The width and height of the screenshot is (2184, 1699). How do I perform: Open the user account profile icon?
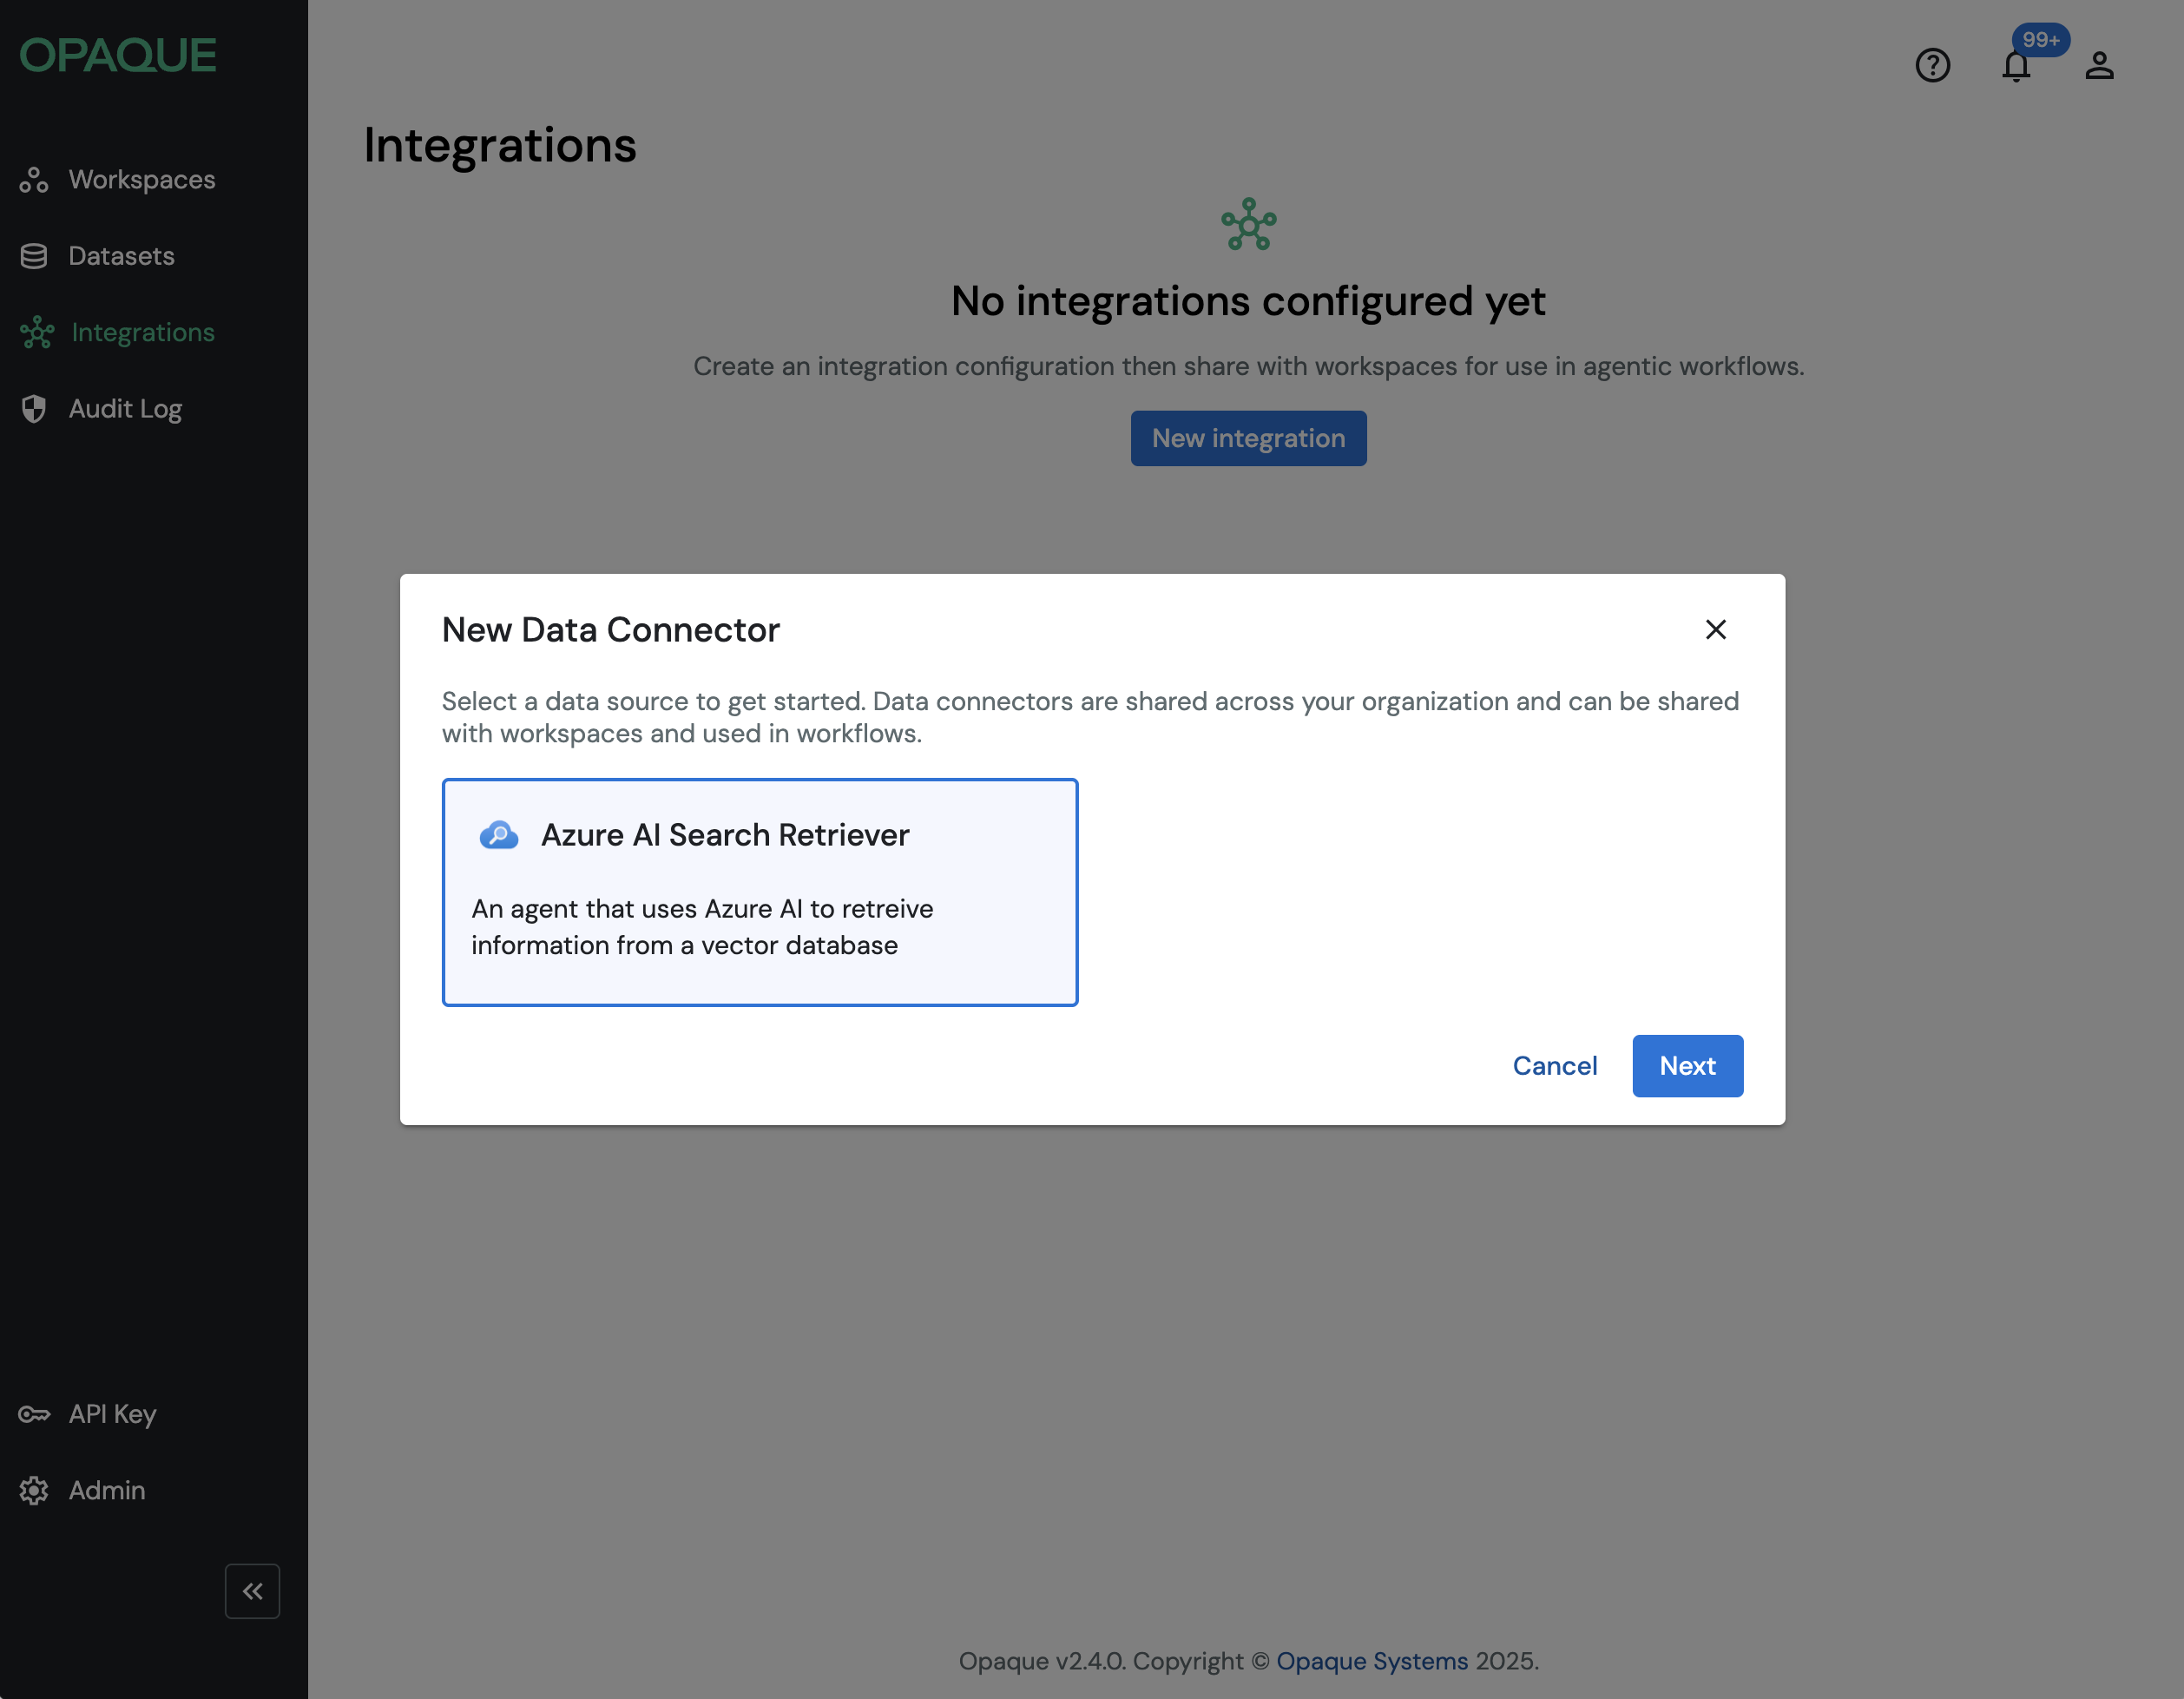coord(2099,66)
